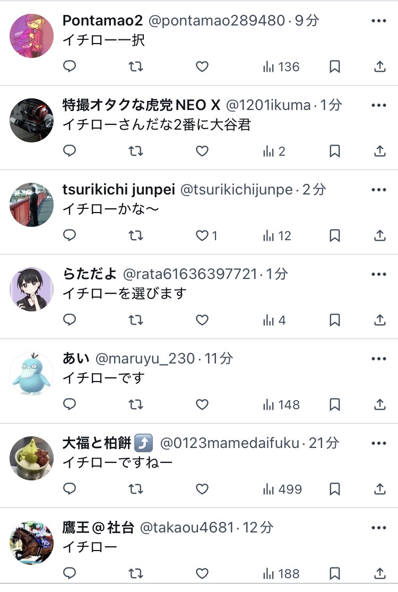
Task: View analytics showing 188 views
Action: [281, 574]
